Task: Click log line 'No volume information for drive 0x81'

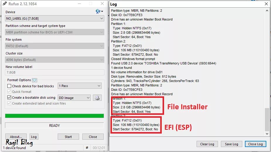Action: pyautogui.click(x=137, y=72)
